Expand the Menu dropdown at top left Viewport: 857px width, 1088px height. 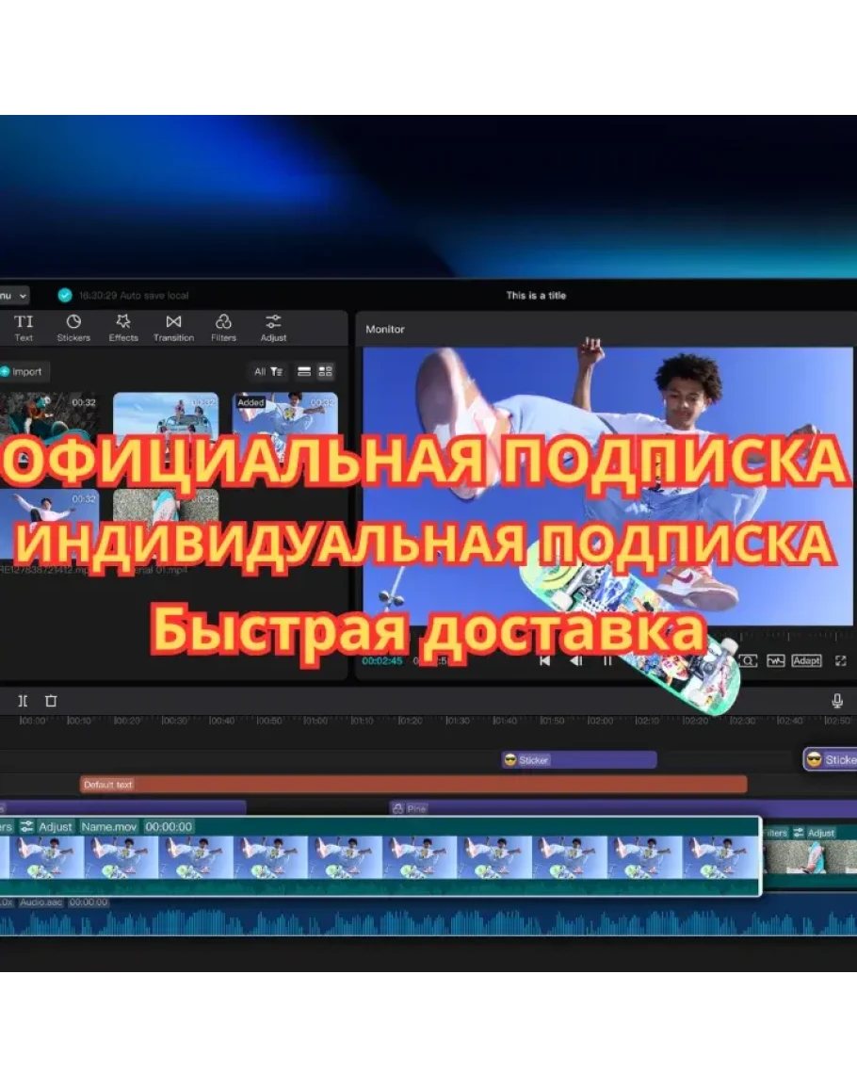16,296
